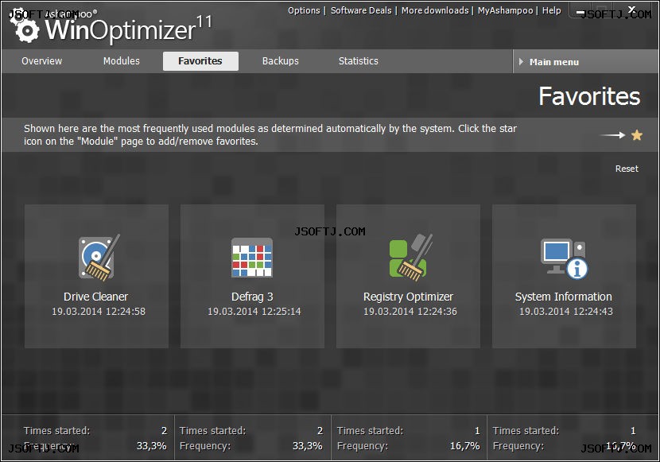Click the Registry Optimizer 16,7% frequency value

(464, 445)
